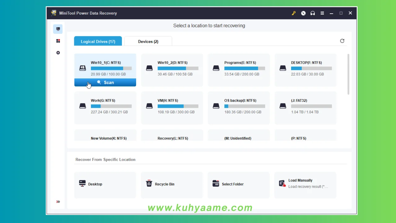Click the OS backup I drive icon
Image resolution: width=396 pixels, height=223 pixels.
(x=216, y=106)
